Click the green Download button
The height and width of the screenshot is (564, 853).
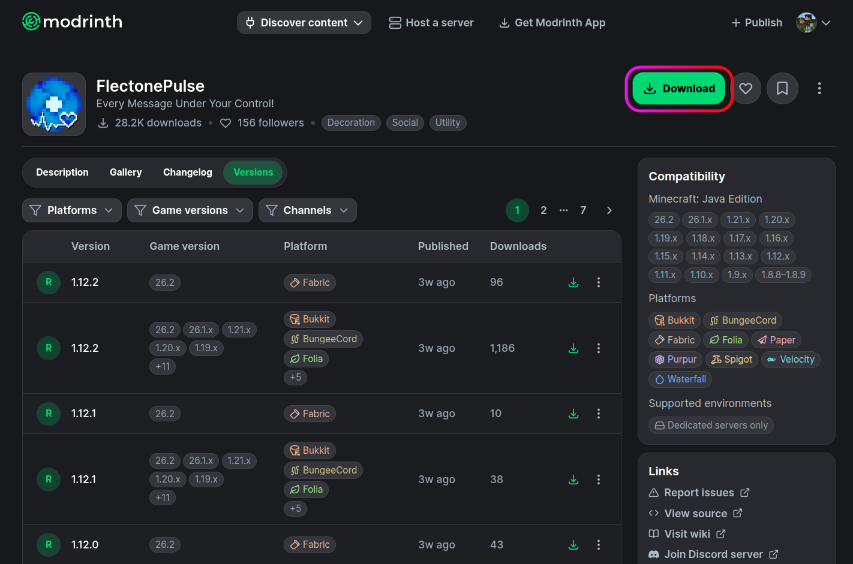coord(679,89)
